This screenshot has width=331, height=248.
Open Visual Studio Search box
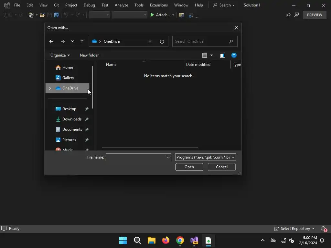[x=224, y=5]
